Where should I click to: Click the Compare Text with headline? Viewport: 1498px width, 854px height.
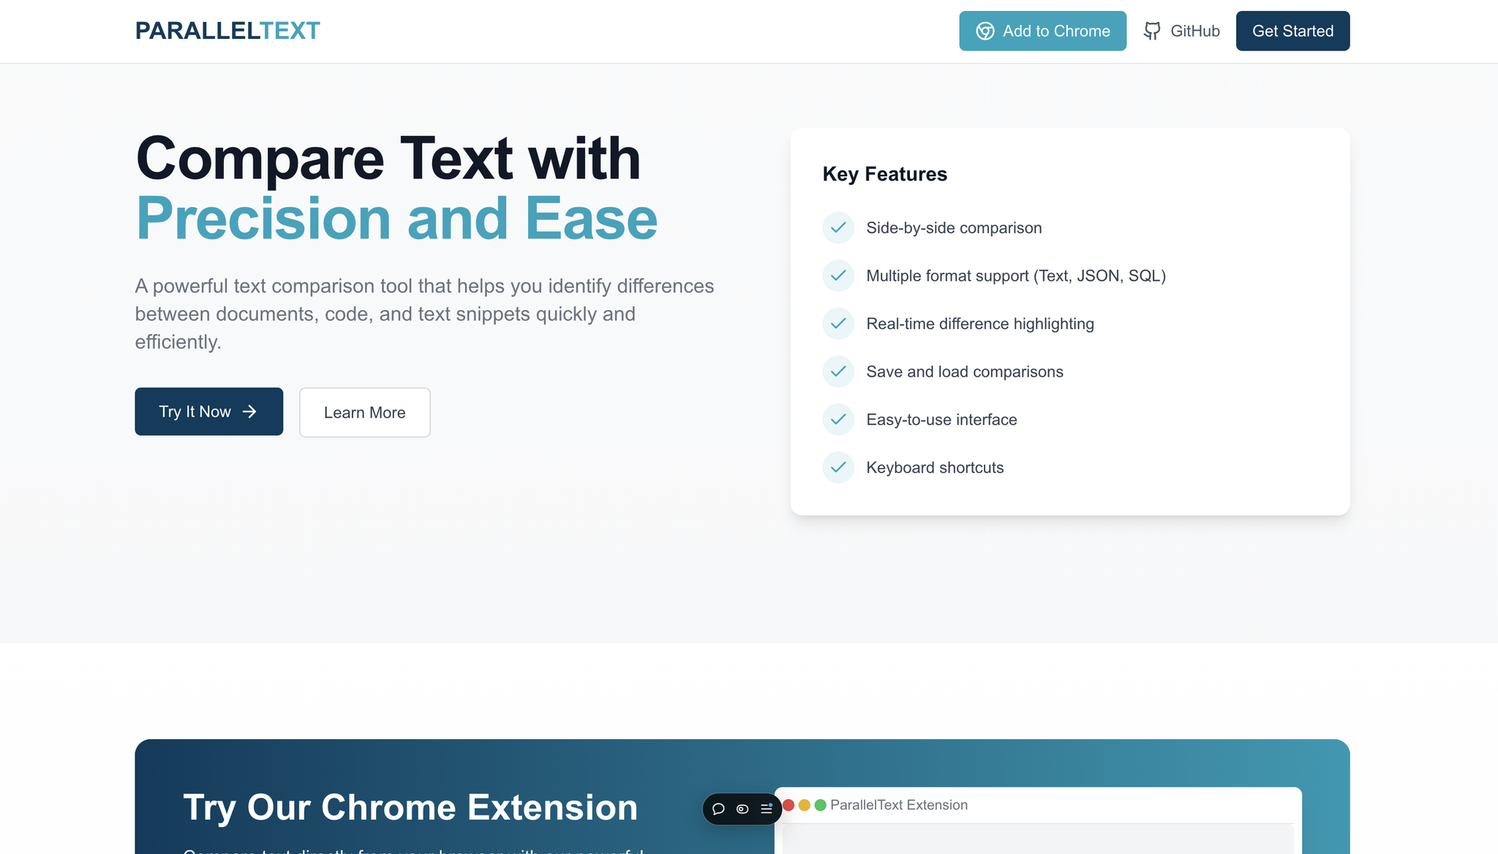coord(388,159)
